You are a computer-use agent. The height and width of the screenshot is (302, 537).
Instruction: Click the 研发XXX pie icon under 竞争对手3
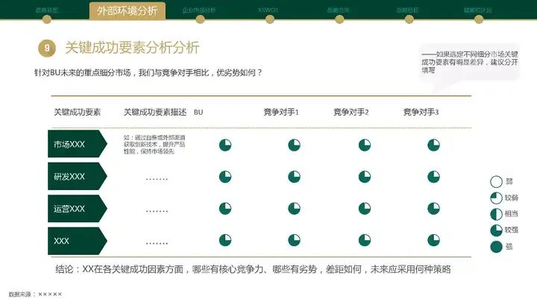(x=433, y=177)
